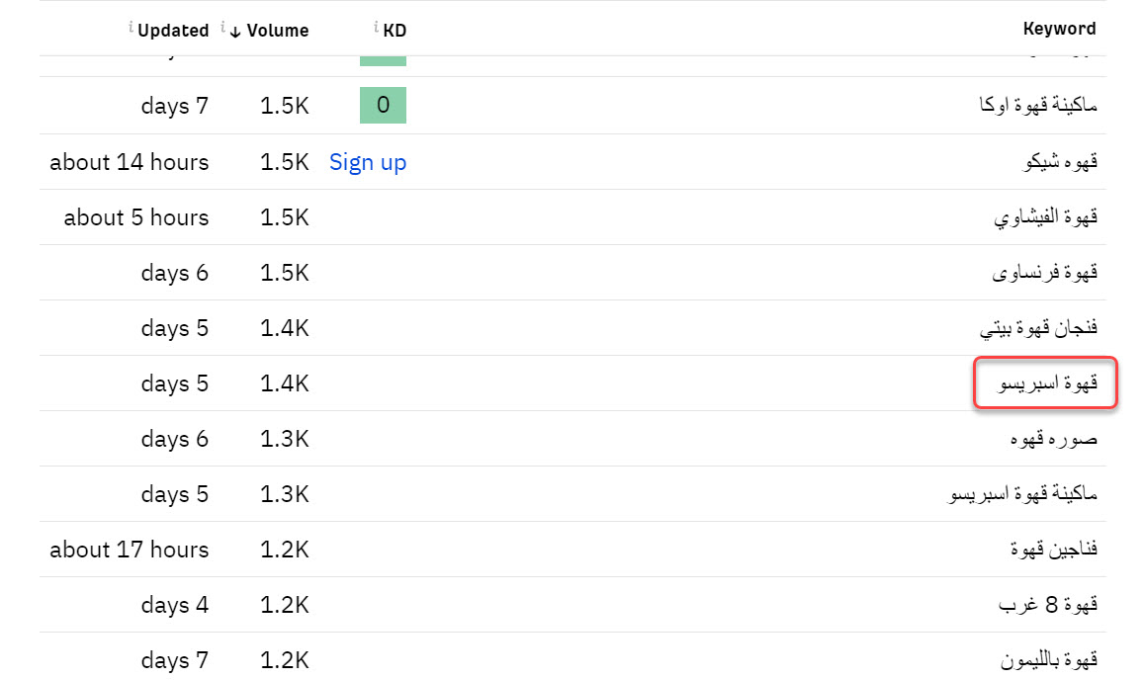Open keyword قهوه شيكو
This screenshot has height=680, width=1145.
click(1060, 162)
